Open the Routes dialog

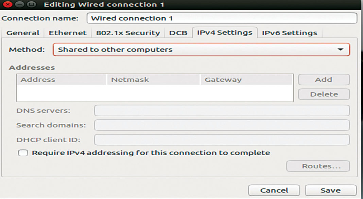pyautogui.click(x=317, y=166)
